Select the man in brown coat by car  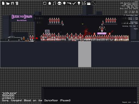click(24, 39)
